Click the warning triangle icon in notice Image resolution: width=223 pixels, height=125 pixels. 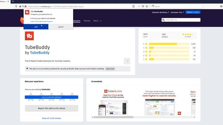(x=27, y=68)
